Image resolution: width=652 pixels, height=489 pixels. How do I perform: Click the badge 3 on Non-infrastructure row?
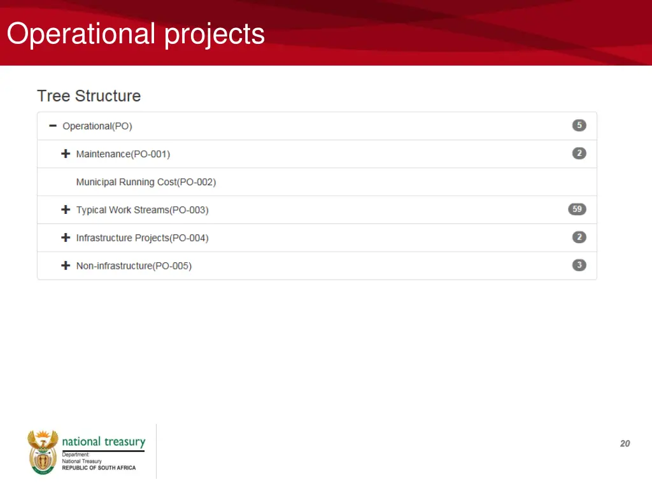(x=579, y=265)
